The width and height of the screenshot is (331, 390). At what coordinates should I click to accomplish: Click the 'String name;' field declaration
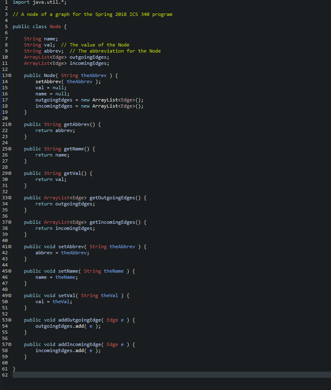point(41,39)
